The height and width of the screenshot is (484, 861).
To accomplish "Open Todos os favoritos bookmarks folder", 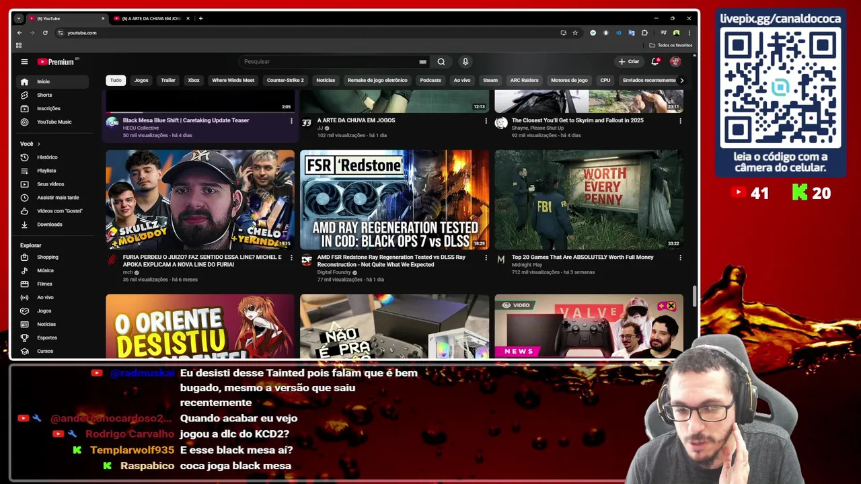I will [x=671, y=45].
